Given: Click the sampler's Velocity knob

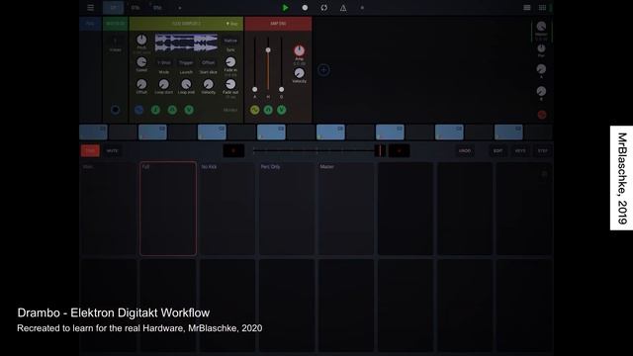Looking at the screenshot, I should (208, 84).
